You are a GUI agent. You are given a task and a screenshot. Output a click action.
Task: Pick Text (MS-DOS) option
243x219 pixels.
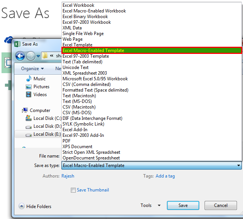point(151,101)
